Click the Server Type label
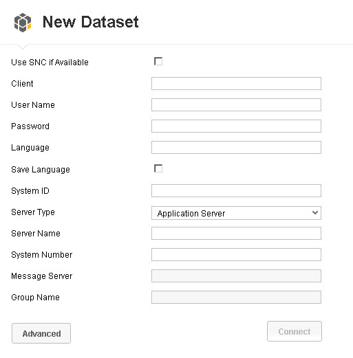The image size is (353, 358). coord(33,212)
